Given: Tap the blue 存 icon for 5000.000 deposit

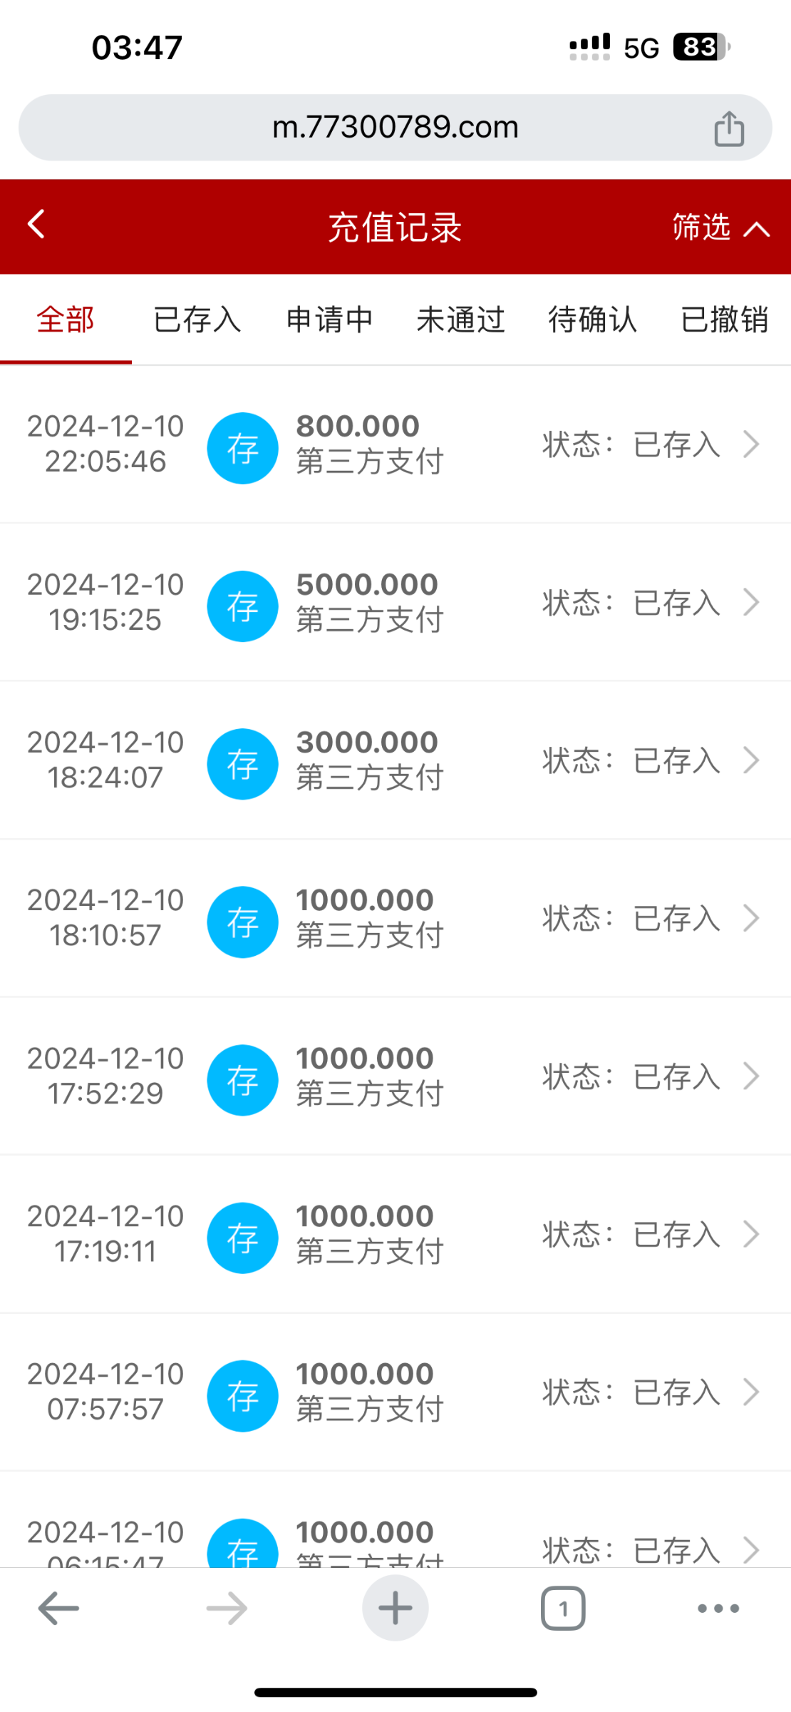Looking at the screenshot, I should (242, 606).
